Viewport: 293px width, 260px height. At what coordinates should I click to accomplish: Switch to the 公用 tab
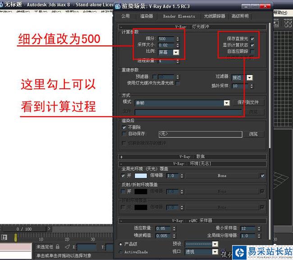(x=125, y=16)
